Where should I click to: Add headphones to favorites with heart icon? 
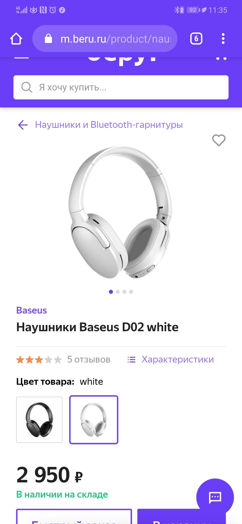tap(218, 140)
